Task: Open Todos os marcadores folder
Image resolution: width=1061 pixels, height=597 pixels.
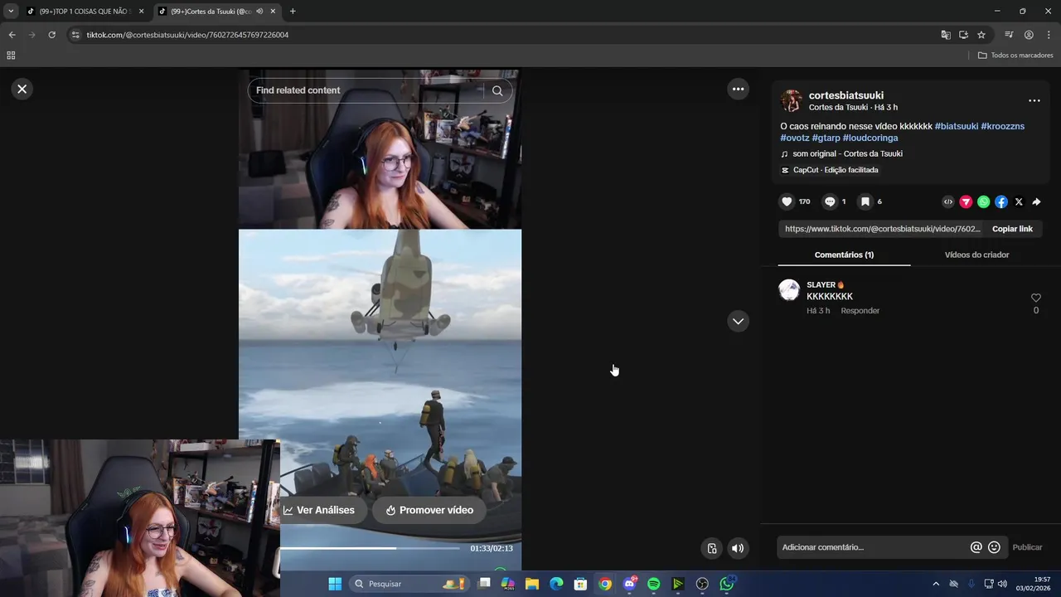Action: coord(1015,56)
